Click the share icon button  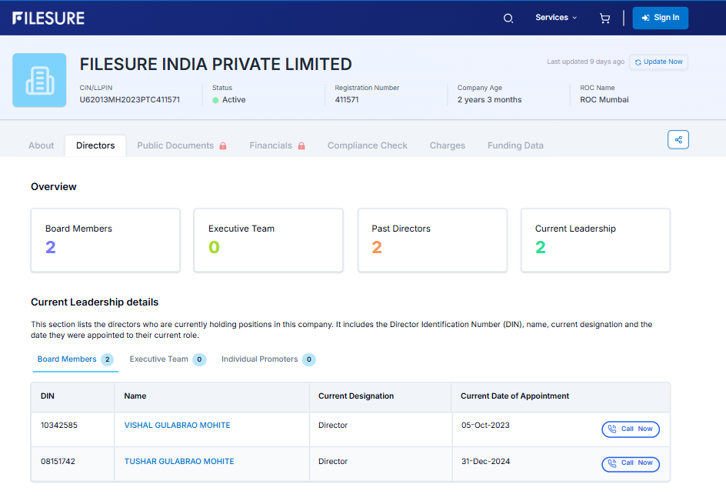tap(678, 139)
